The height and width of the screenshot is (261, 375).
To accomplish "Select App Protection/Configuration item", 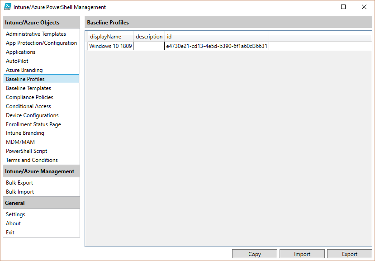I will tap(41, 43).
